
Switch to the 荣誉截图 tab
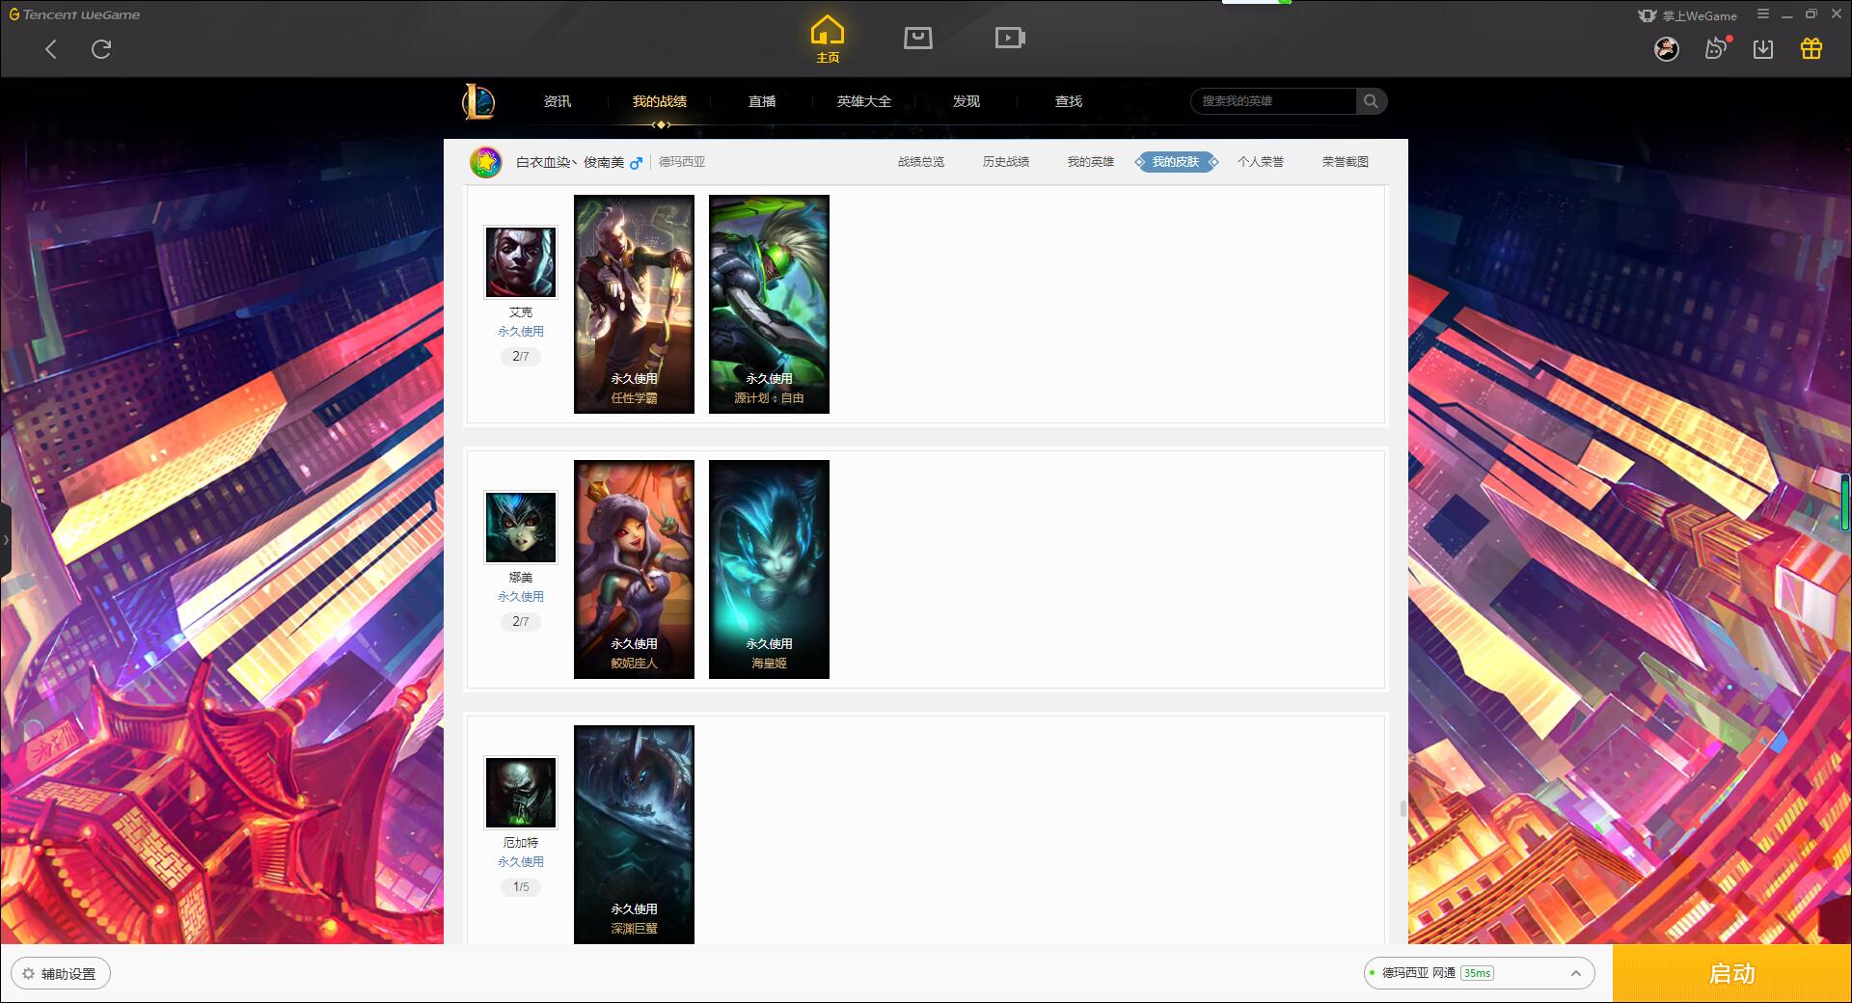1346,162
